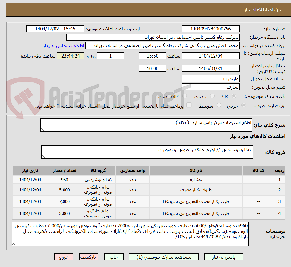Image resolution: width=291 pixels, height=267 pixels.
Task: Click the validity time 10:00 field
Action: (x=152, y=68)
